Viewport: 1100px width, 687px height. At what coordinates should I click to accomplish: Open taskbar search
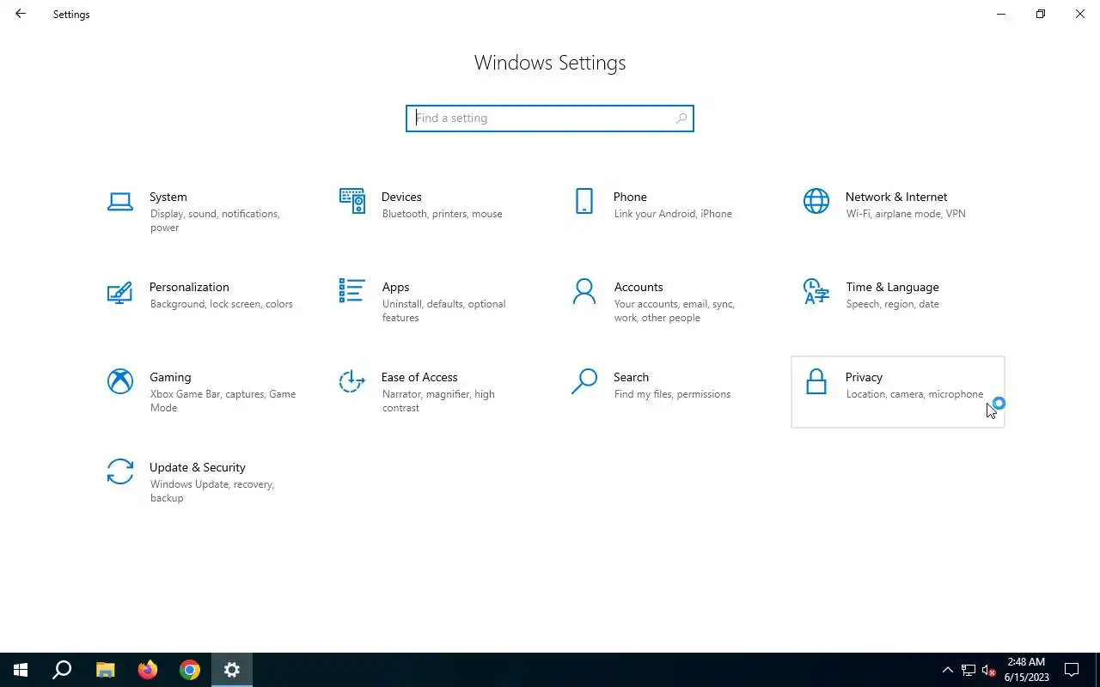point(62,670)
